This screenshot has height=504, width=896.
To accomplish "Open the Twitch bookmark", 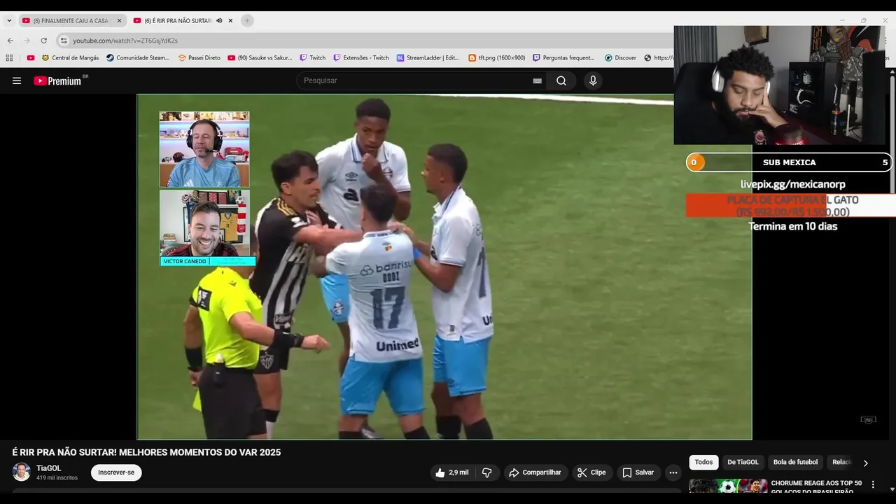I will pyautogui.click(x=313, y=58).
